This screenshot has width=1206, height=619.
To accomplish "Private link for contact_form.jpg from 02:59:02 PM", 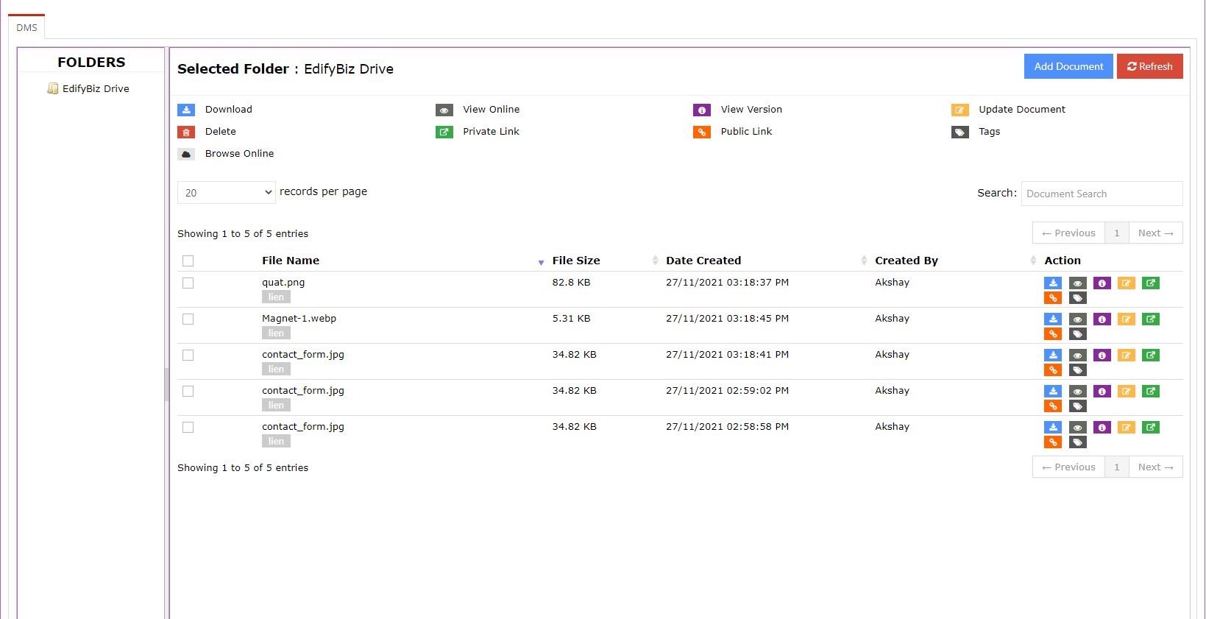I will (1151, 391).
